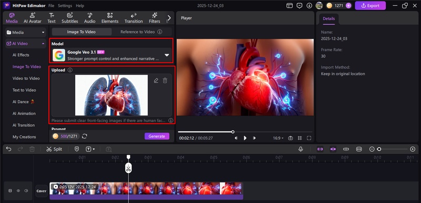Play the video in the player

click(245, 138)
